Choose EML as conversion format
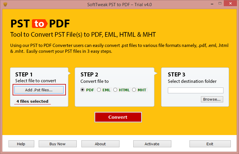Viewport: 239px width, 154px height. [99, 90]
